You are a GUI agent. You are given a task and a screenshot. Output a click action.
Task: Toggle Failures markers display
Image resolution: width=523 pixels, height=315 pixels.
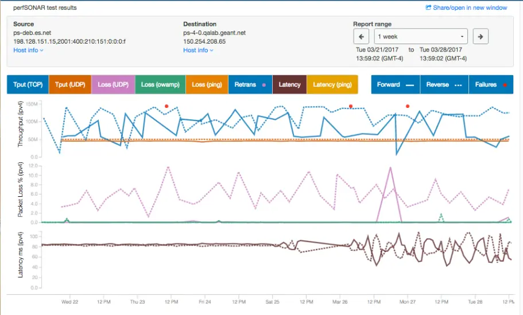pyautogui.click(x=491, y=85)
